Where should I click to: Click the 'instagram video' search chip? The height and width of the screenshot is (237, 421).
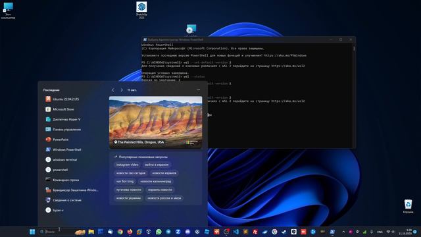click(127, 165)
